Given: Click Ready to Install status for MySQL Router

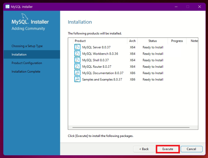Looking at the screenshot, I should tap(153, 66).
